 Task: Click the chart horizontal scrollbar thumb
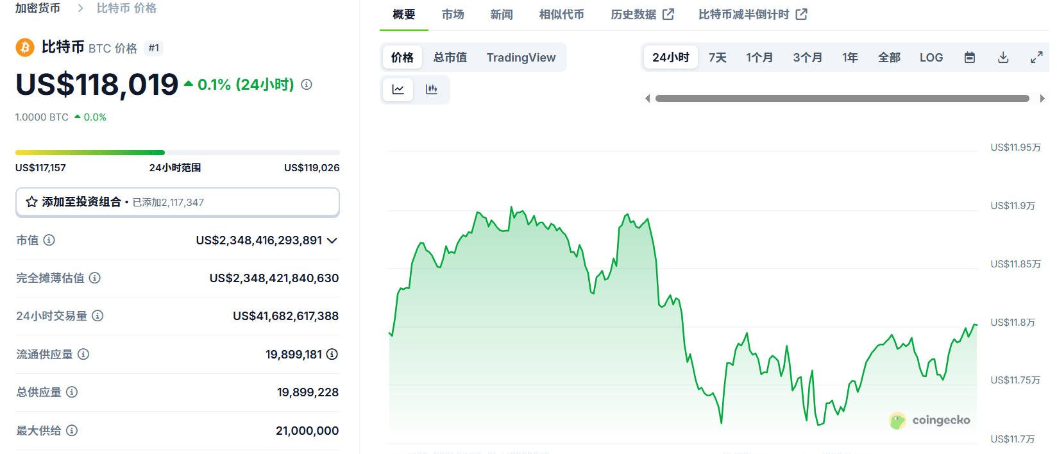842,98
